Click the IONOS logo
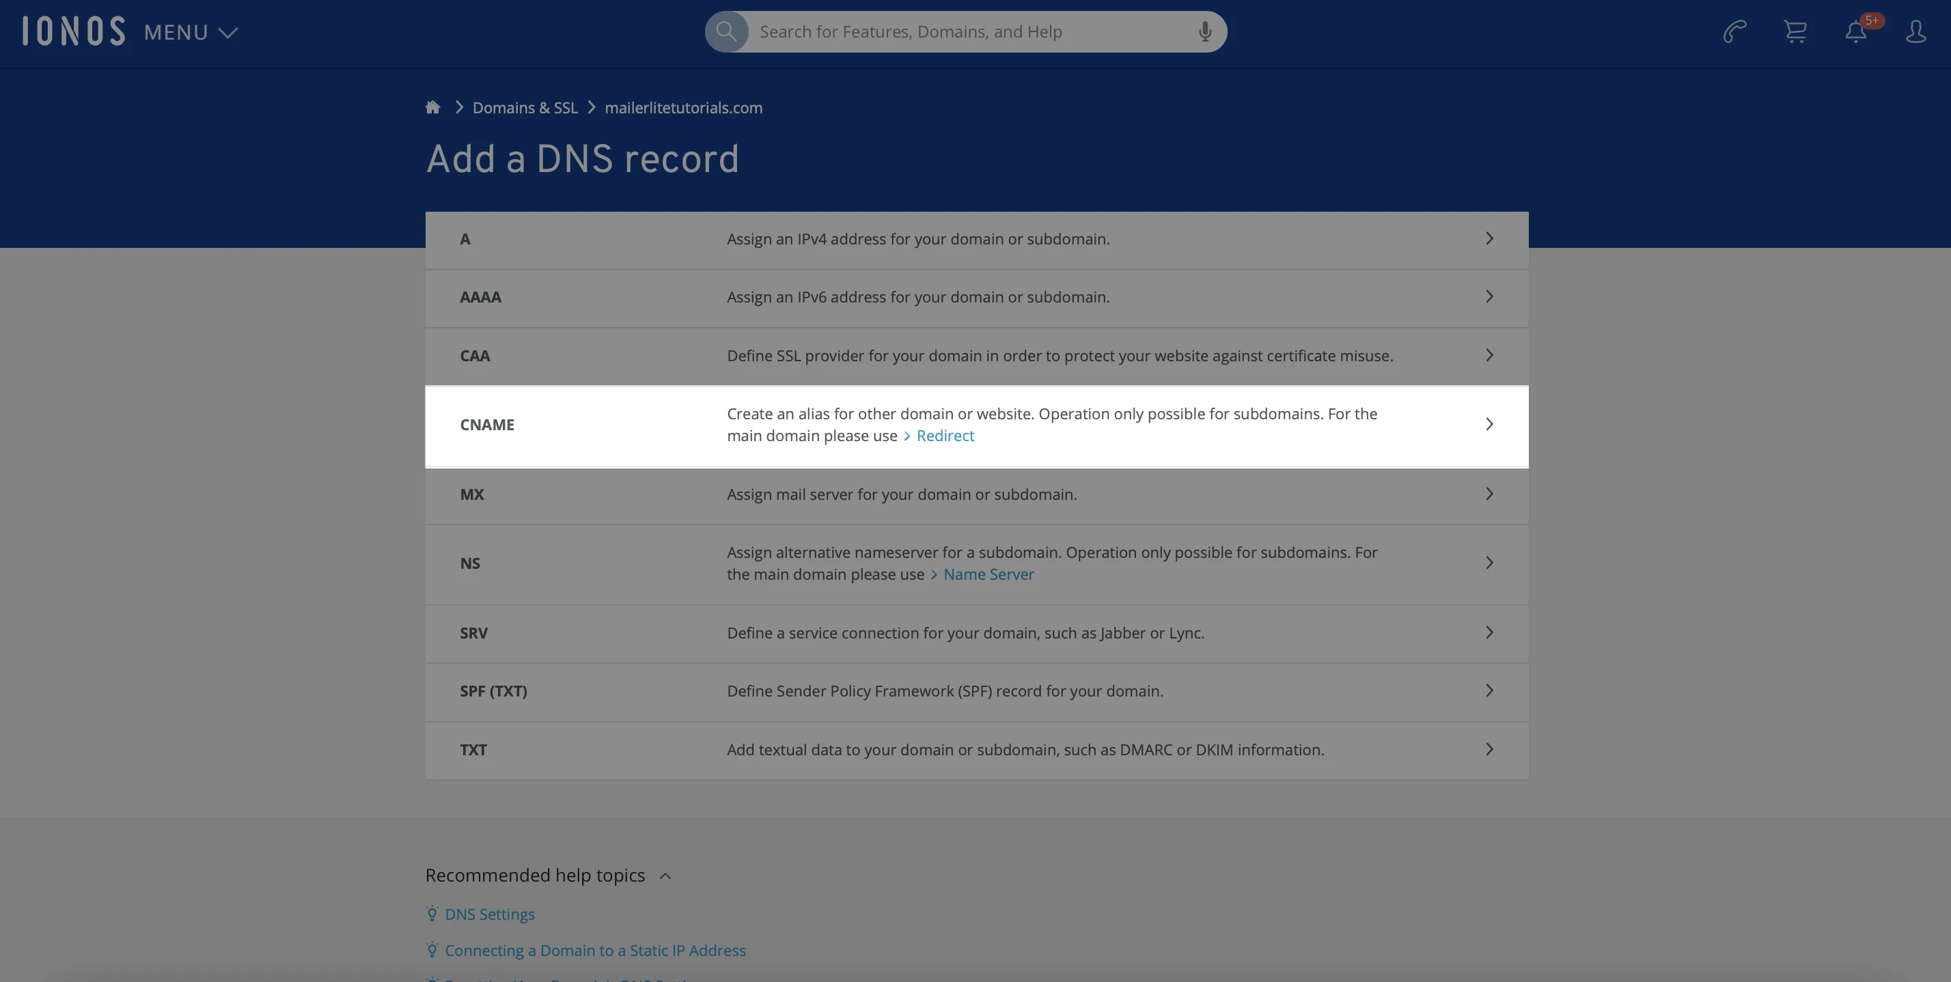The height and width of the screenshot is (982, 1951). click(x=74, y=32)
